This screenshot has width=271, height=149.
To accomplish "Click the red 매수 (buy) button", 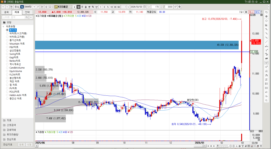I will tap(251, 12).
